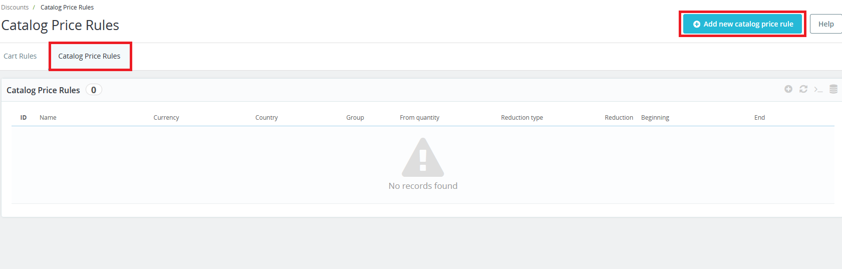Click the add new plus icon in panel header
The image size is (842, 269).
click(x=788, y=89)
